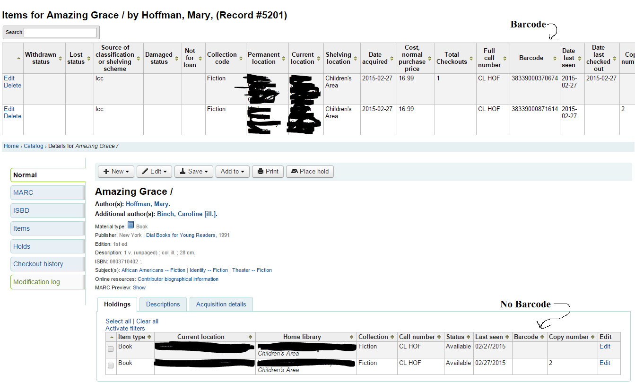Expand the Add to dropdown
Image resolution: width=635 pixels, height=383 pixels.
pyautogui.click(x=232, y=172)
